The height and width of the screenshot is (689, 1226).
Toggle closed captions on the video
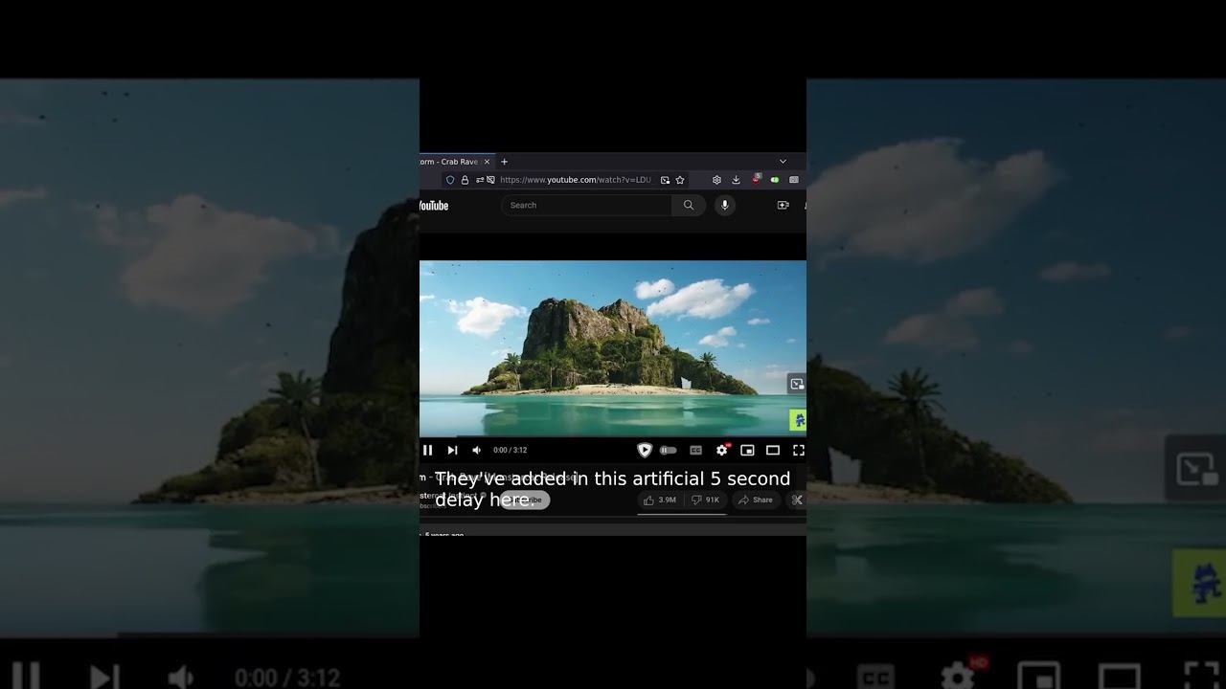click(x=696, y=450)
